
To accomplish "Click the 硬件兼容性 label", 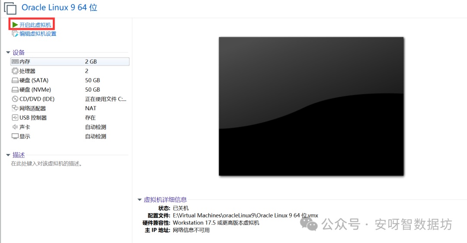I will point(157,223).
